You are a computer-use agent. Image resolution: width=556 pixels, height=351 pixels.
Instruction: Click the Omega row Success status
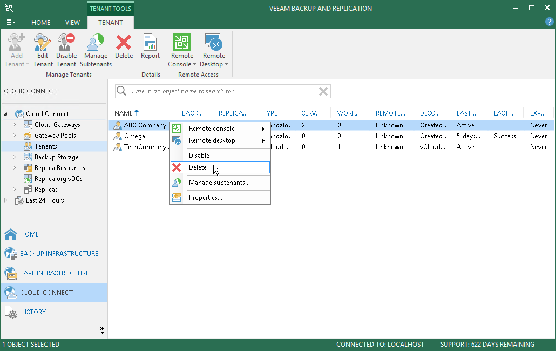click(505, 136)
